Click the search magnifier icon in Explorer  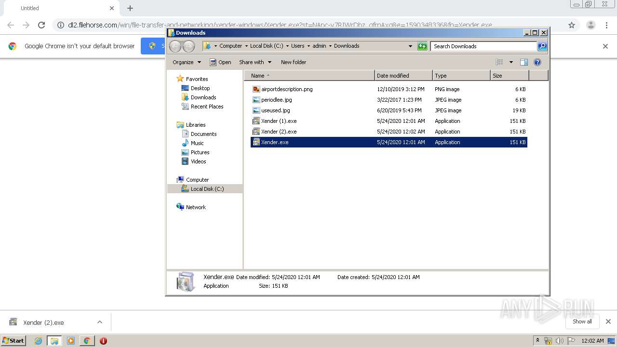pyautogui.click(x=542, y=46)
